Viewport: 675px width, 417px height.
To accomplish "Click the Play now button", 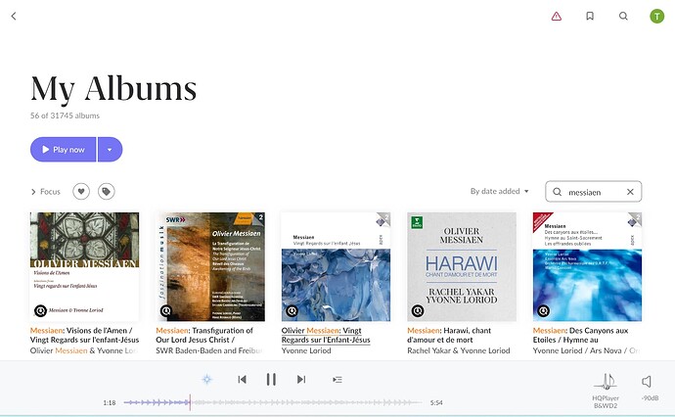I will (63, 150).
